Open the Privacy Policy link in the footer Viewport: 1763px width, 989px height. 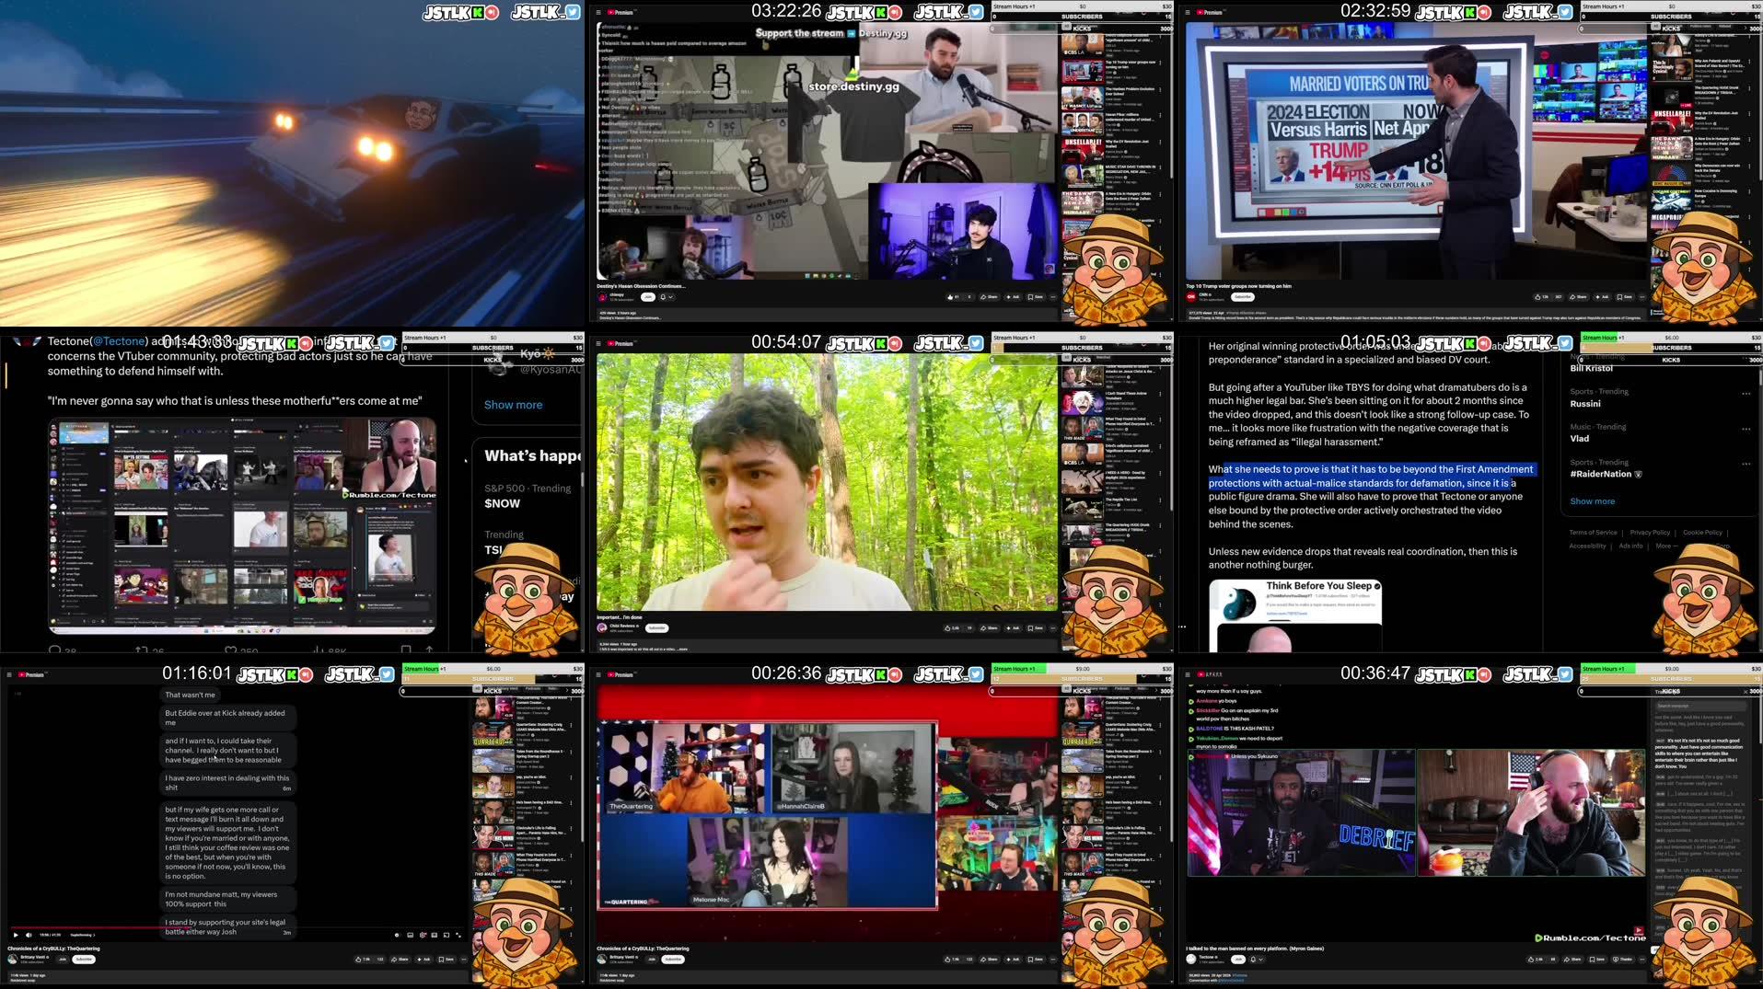pos(1650,533)
